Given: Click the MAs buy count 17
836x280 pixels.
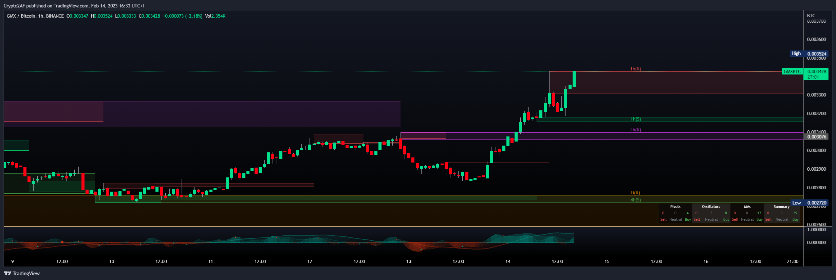Looking at the screenshot, I should [x=759, y=213].
